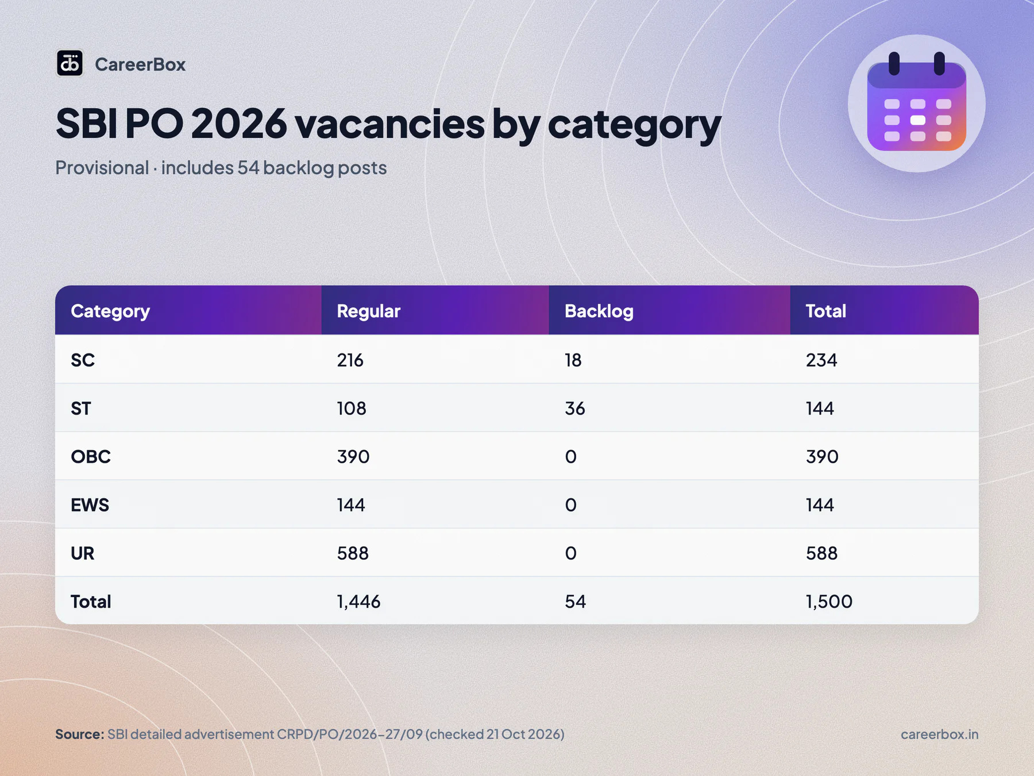Click ST backlog value 36
The width and height of the screenshot is (1034, 776).
pyautogui.click(x=574, y=408)
